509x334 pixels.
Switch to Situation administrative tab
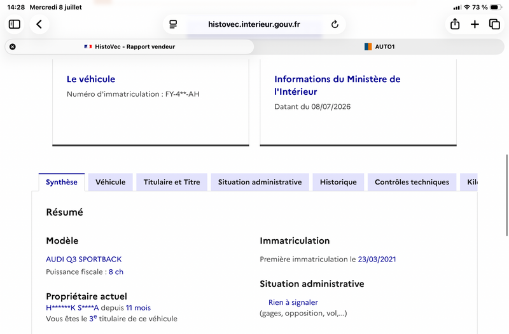point(260,182)
